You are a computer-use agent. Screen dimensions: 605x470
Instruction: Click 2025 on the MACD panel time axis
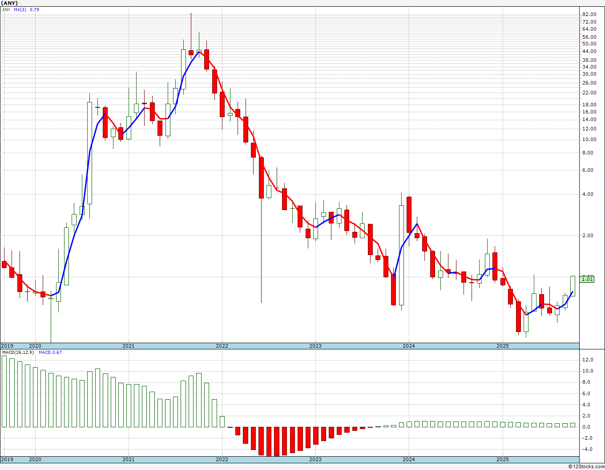[x=503, y=459]
